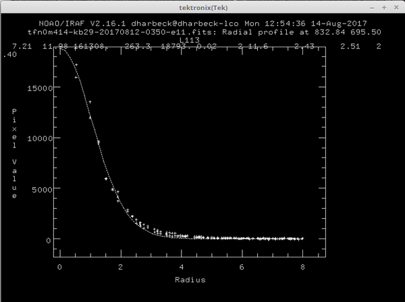Click the 8 tick label on the x-axis
Viewport: 405px width, 302px height.
click(x=302, y=268)
